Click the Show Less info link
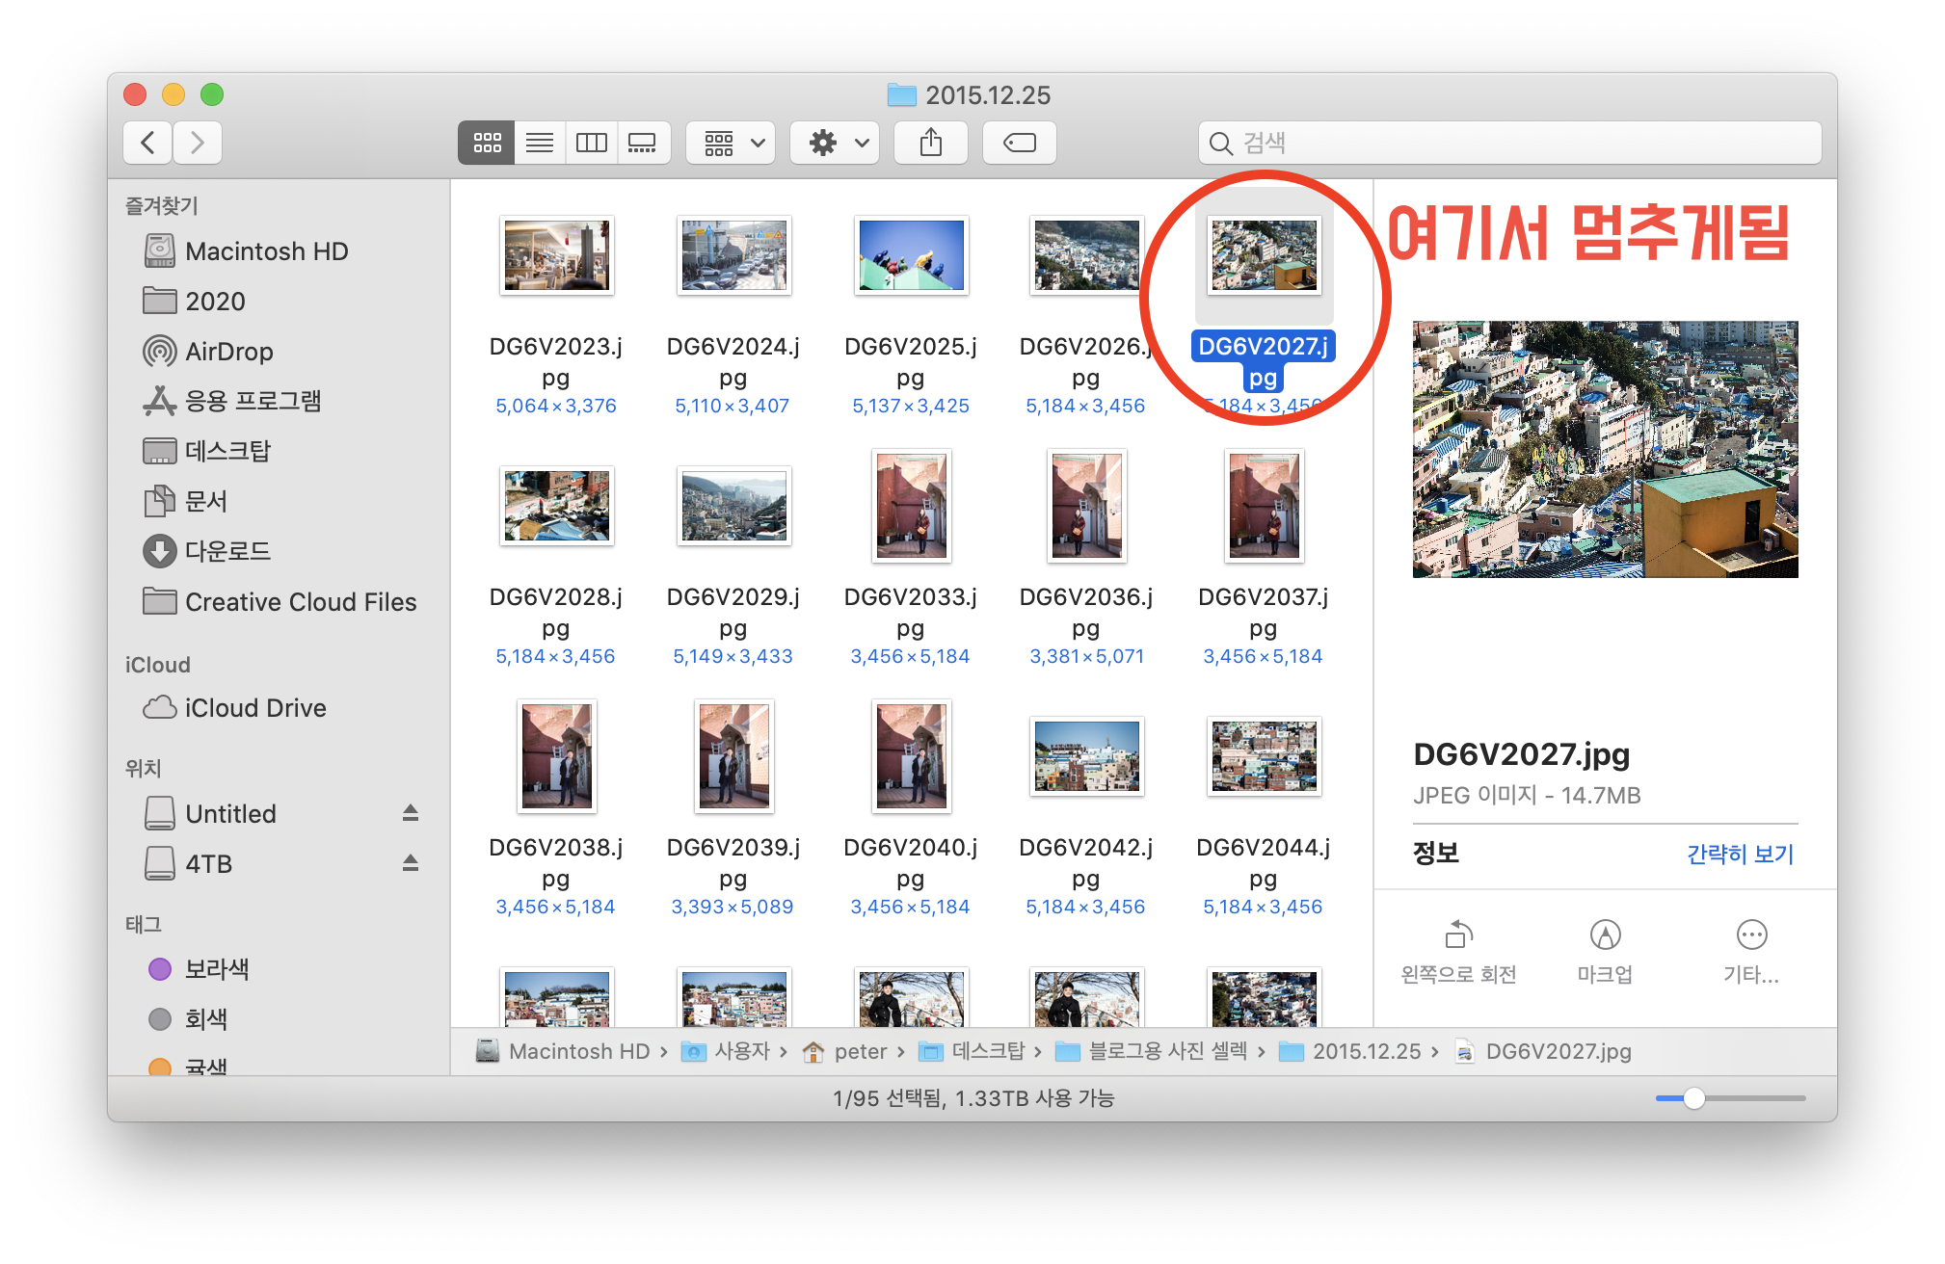The image size is (1945, 1264). click(1740, 854)
